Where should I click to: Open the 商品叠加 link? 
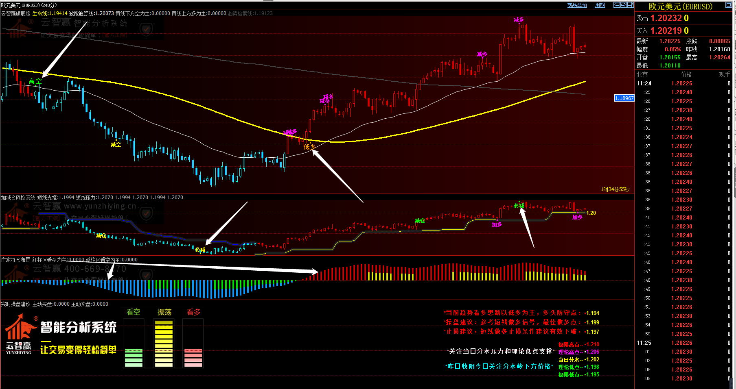coord(577,5)
